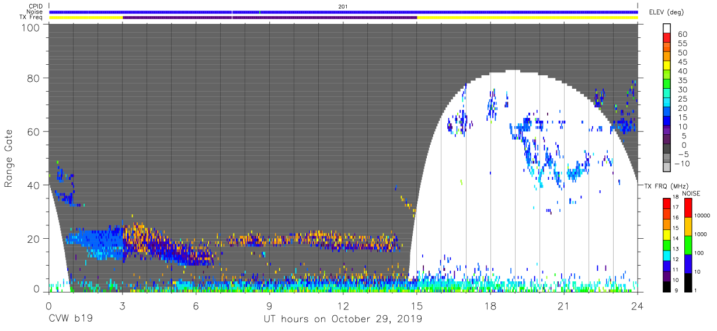Viewport: 717px width, 331px height.
Task: Click the '201' CPID value
Action: [343, 6]
